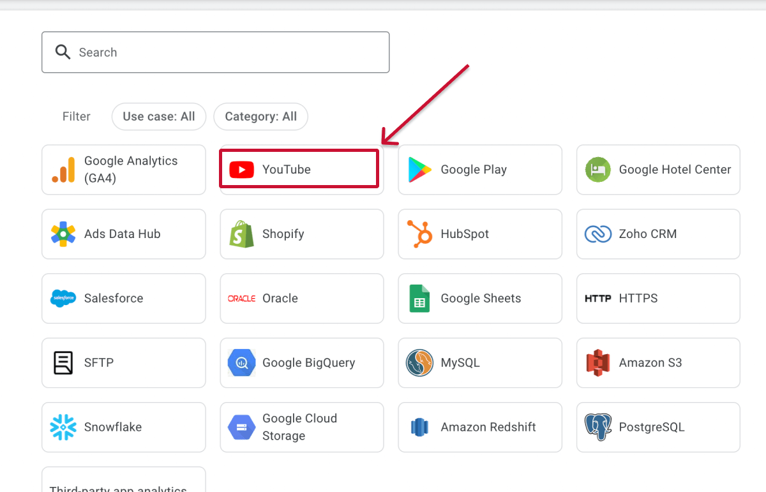Click the Ads Data Hub icon

(63, 234)
